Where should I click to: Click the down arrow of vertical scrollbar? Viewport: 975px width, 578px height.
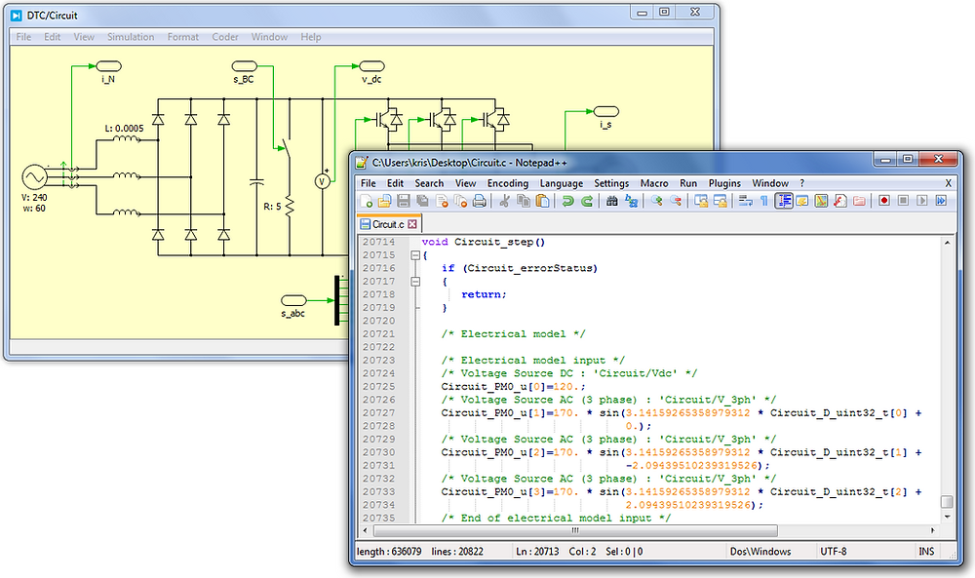(x=947, y=517)
